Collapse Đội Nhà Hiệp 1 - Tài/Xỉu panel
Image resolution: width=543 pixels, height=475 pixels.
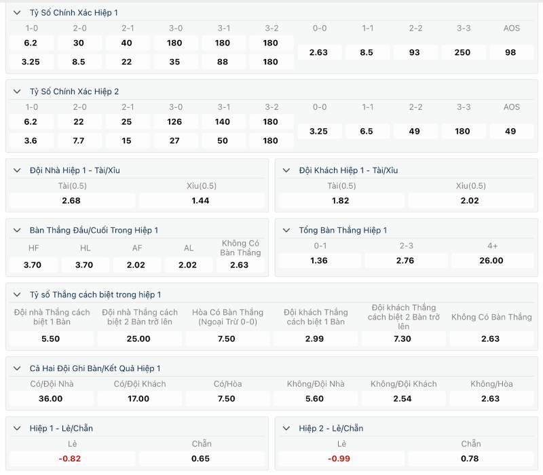16,170
